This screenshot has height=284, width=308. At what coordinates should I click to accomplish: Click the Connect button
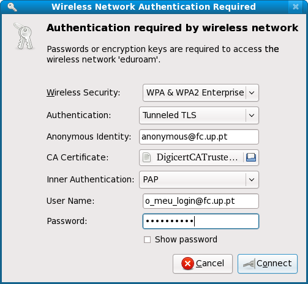click(268, 264)
